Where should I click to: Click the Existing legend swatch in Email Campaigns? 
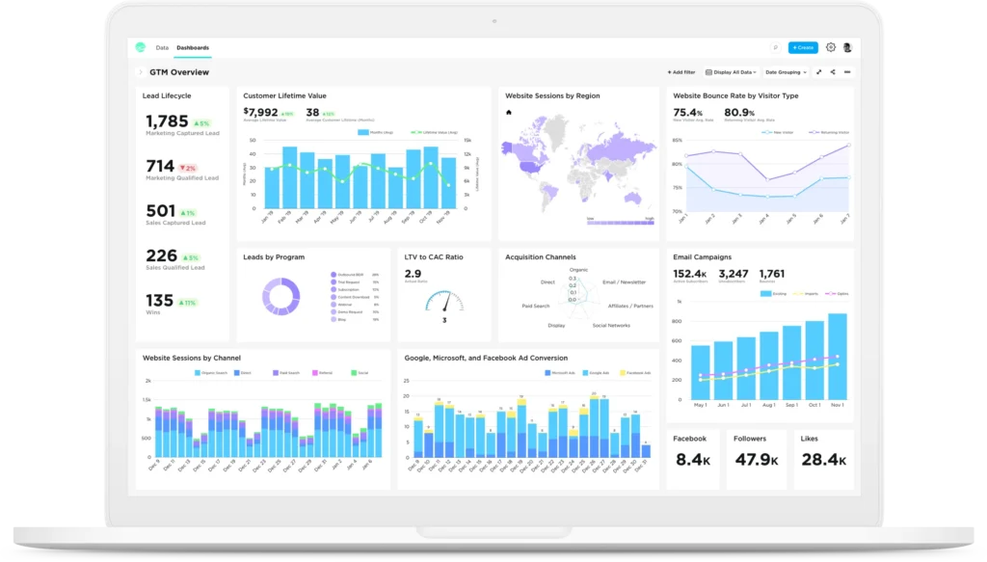click(765, 294)
